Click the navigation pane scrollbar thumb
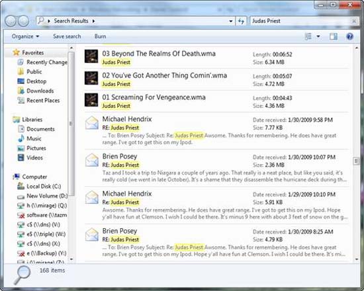Viewport: 364px width, 291px height. click(71, 124)
